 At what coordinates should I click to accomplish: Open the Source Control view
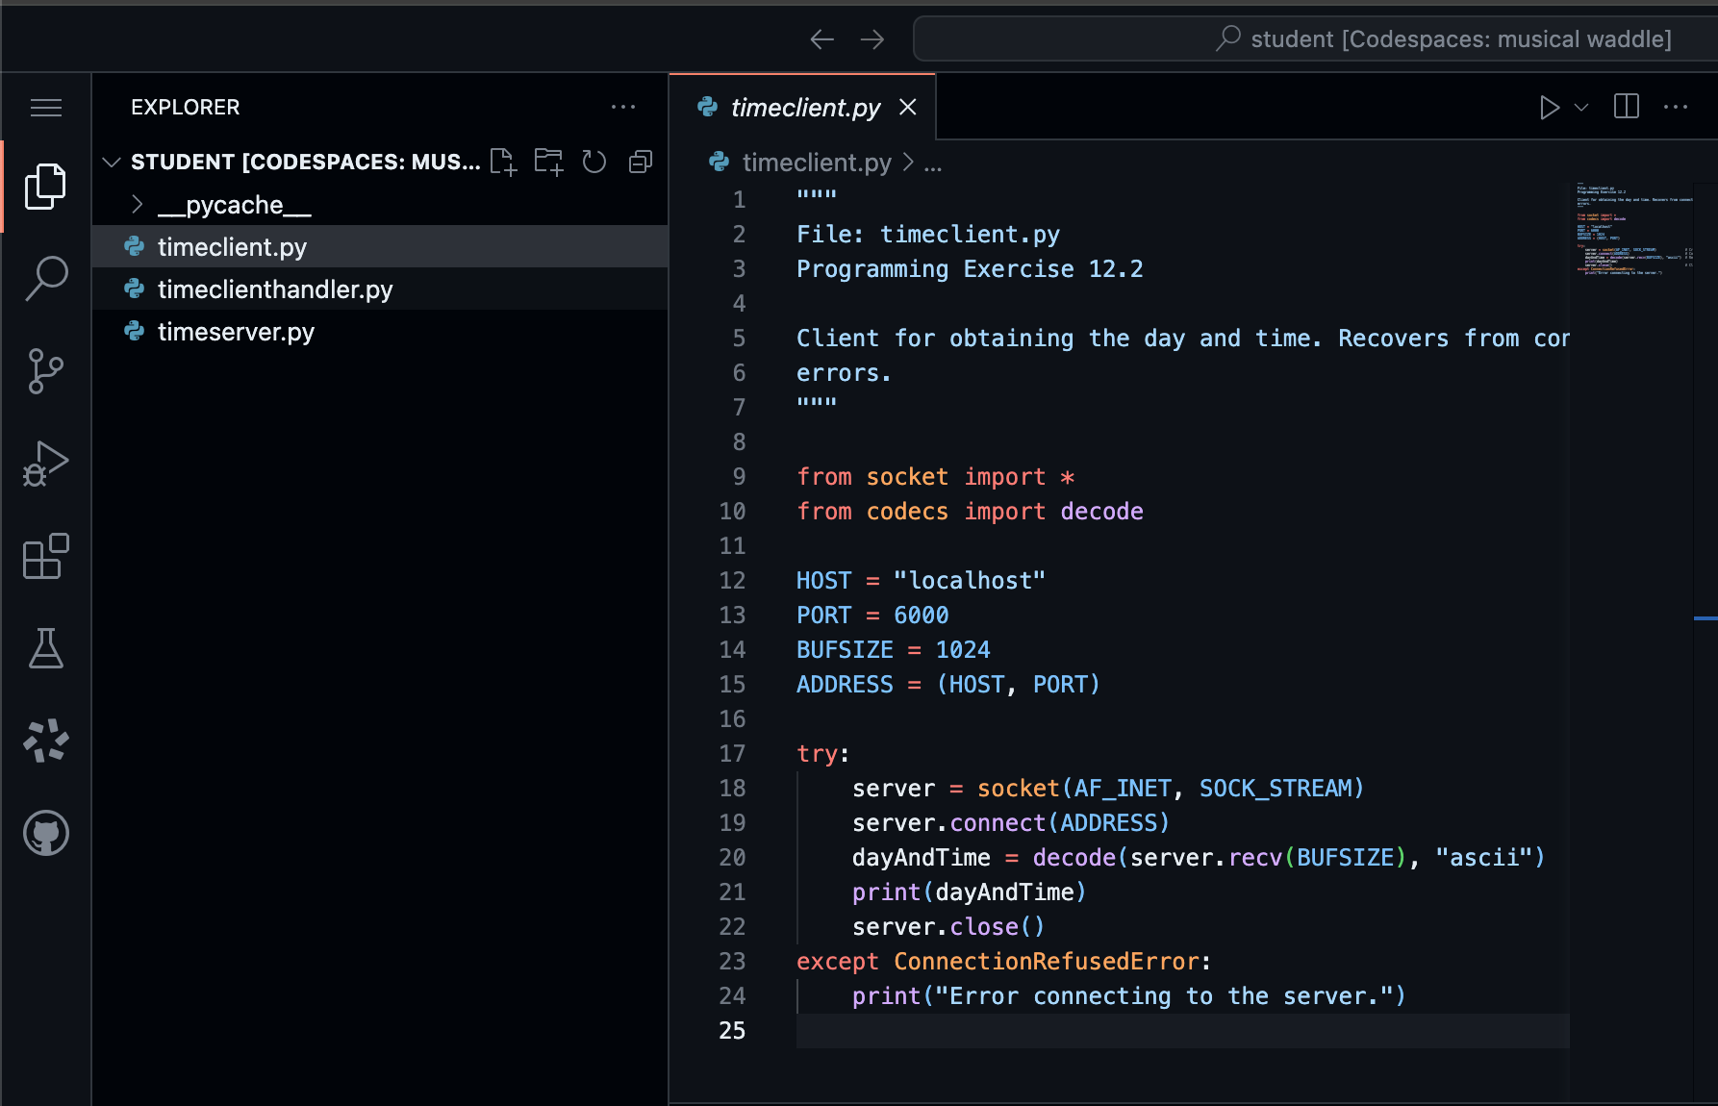pos(46,371)
